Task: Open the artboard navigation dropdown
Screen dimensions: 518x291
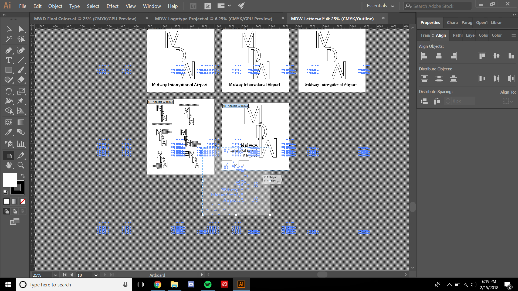Action: 96,275
